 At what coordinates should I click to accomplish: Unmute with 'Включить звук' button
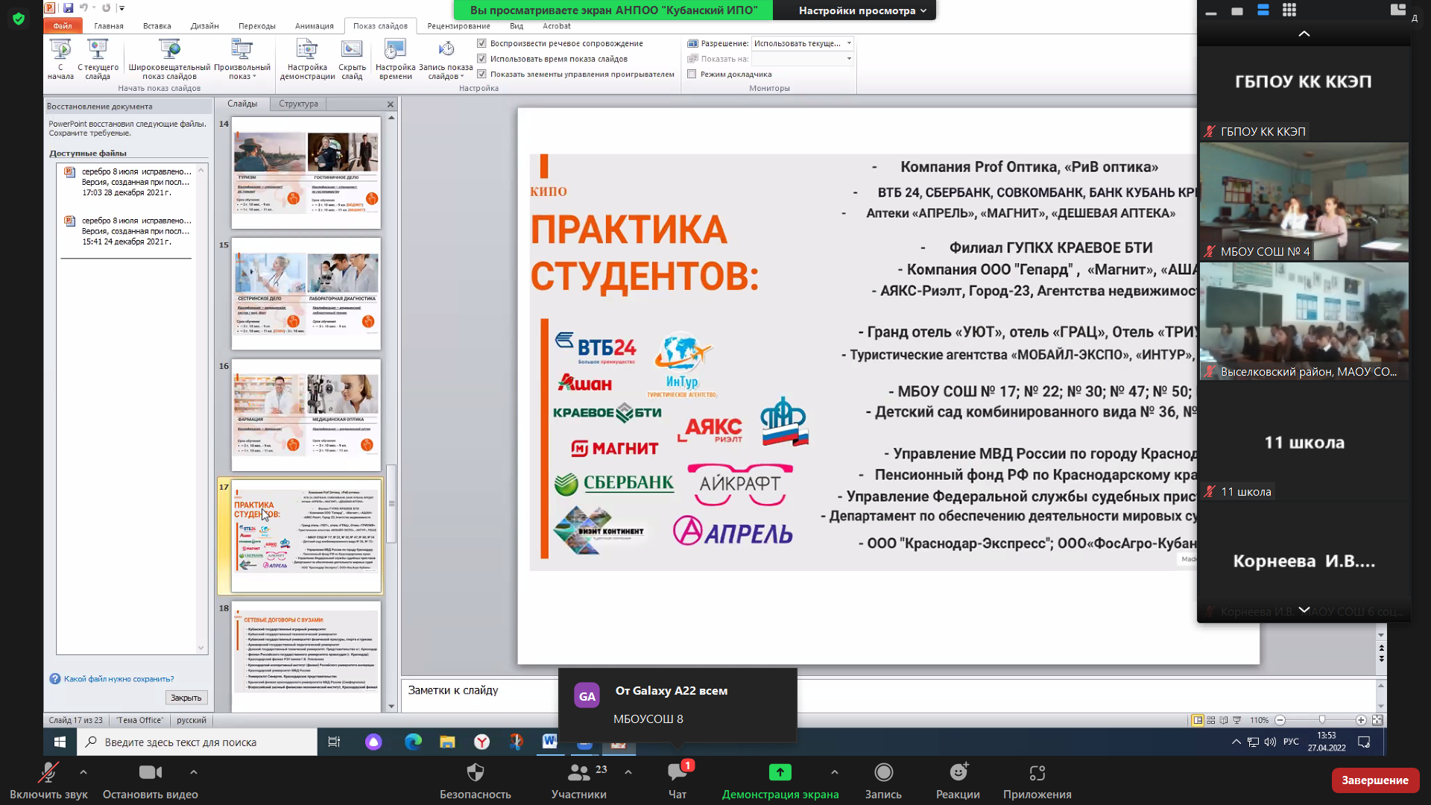[48, 780]
